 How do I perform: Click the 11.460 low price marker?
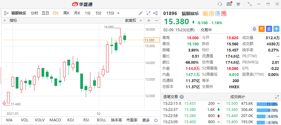coord(16,104)
